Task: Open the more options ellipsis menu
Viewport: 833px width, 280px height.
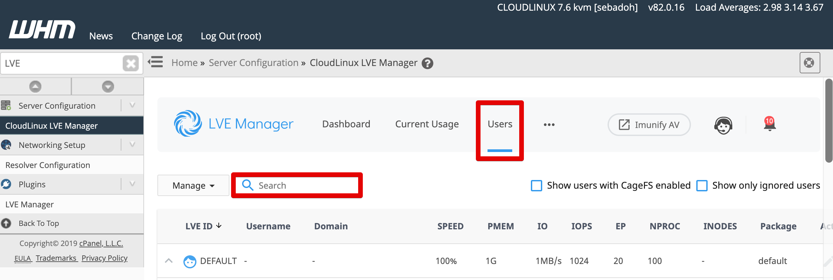Action: (549, 124)
